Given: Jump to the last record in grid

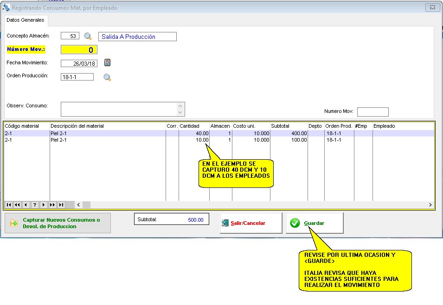Looking at the screenshot, I should (61, 205).
